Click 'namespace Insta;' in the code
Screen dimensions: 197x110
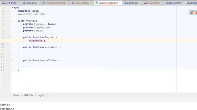(29, 11)
